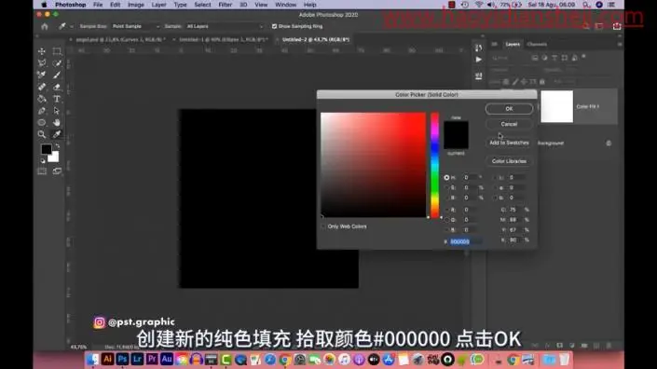The image size is (657, 369).
Task: Click inside the red color field
Action: (374, 165)
